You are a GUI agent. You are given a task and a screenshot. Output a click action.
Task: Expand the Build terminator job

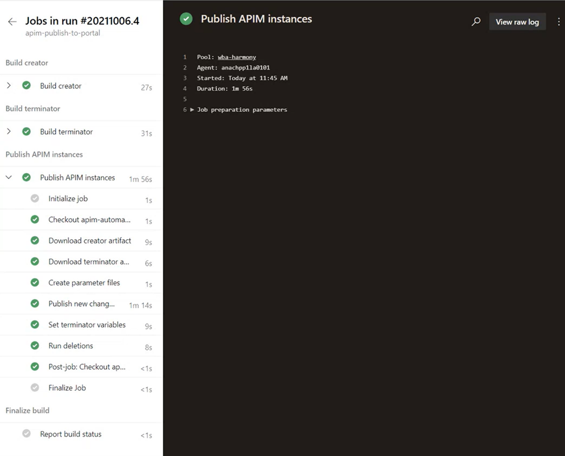(x=9, y=131)
